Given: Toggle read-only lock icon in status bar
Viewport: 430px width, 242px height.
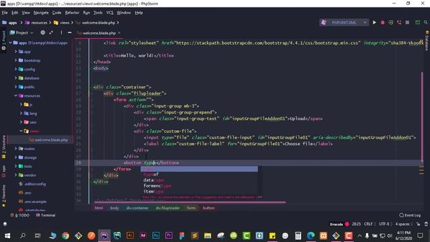Looking at the screenshot, I should (418, 224).
